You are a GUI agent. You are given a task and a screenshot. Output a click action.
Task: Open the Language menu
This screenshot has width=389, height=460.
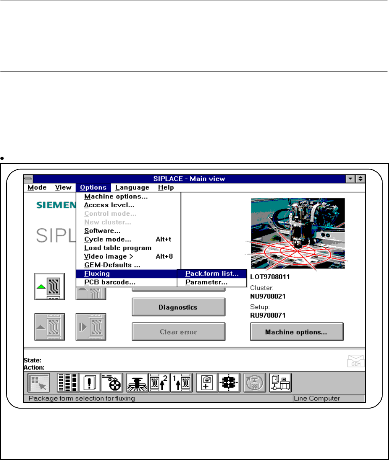(132, 188)
